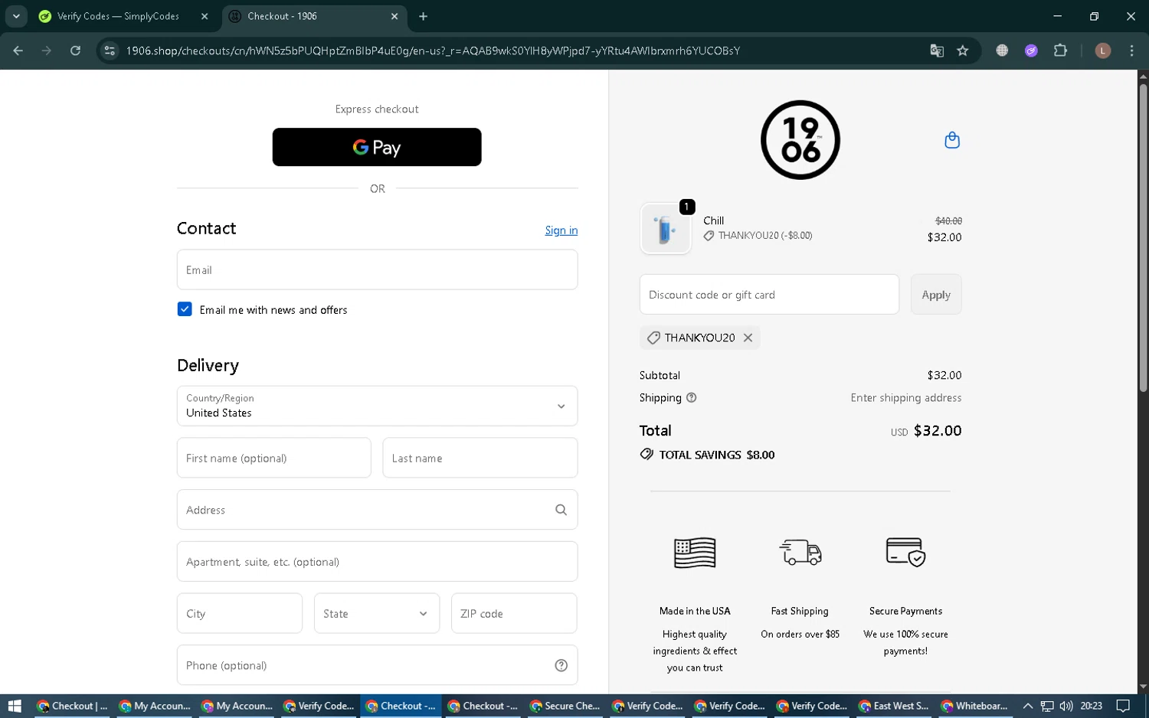Viewport: 1149px width, 718px height.
Task: Uncheck Email me with news and offers
Action: pyautogui.click(x=185, y=309)
